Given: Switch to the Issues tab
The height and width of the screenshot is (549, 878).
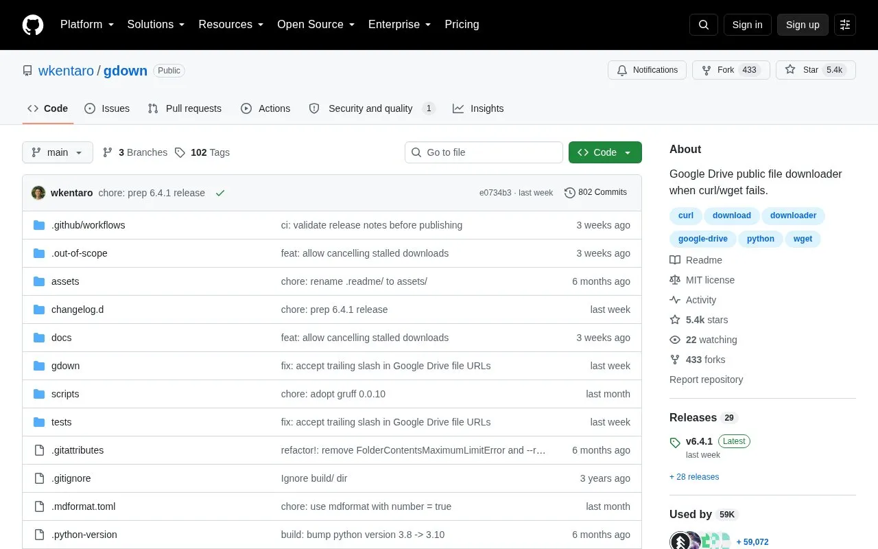Looking at the screenshot, I should pos(107,108).
